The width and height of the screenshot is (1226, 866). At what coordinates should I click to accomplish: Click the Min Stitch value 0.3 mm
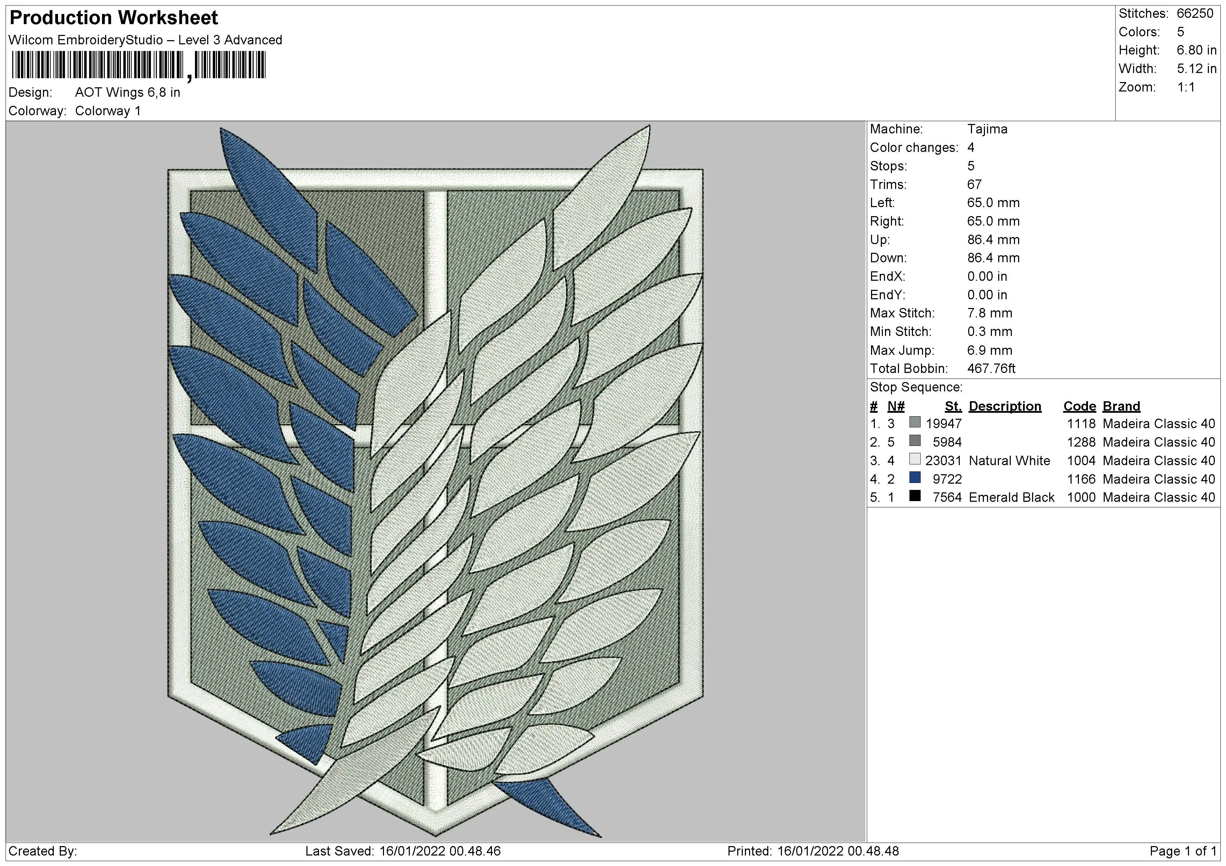point(989,332)
